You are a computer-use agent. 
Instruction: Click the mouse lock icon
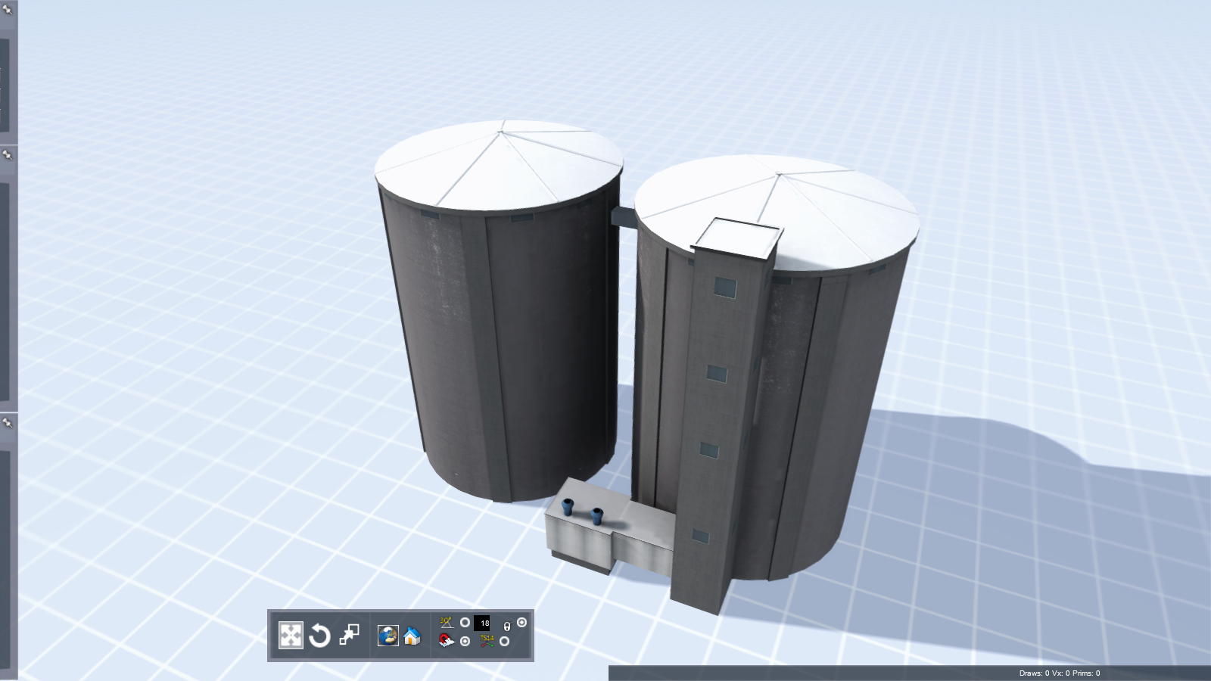[507, 627]
